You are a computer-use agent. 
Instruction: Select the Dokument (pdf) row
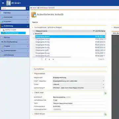[70, 50]
